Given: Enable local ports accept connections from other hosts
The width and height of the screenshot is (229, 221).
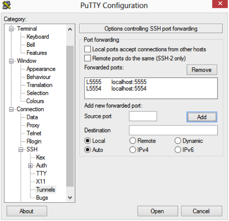Looking at the screenshot, I should click(x=88, y=49).
